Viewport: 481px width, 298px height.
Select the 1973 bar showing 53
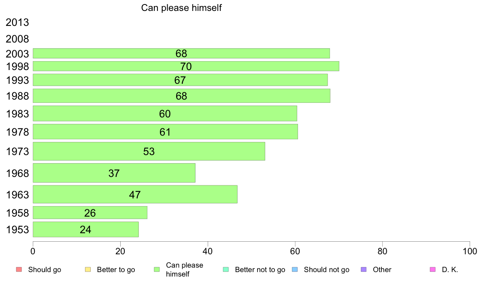pyautogui.click(x=149, y=151)
